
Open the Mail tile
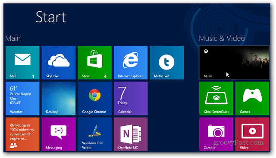pyautogui.click(x=22, y=63)
